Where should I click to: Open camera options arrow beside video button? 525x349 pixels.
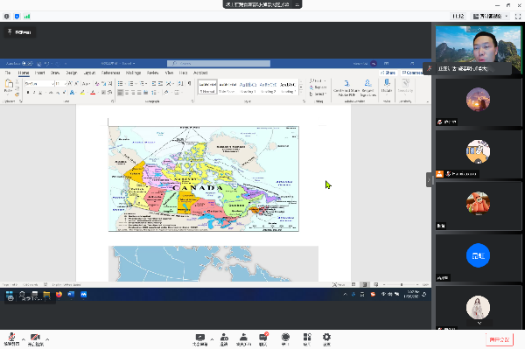47,339
